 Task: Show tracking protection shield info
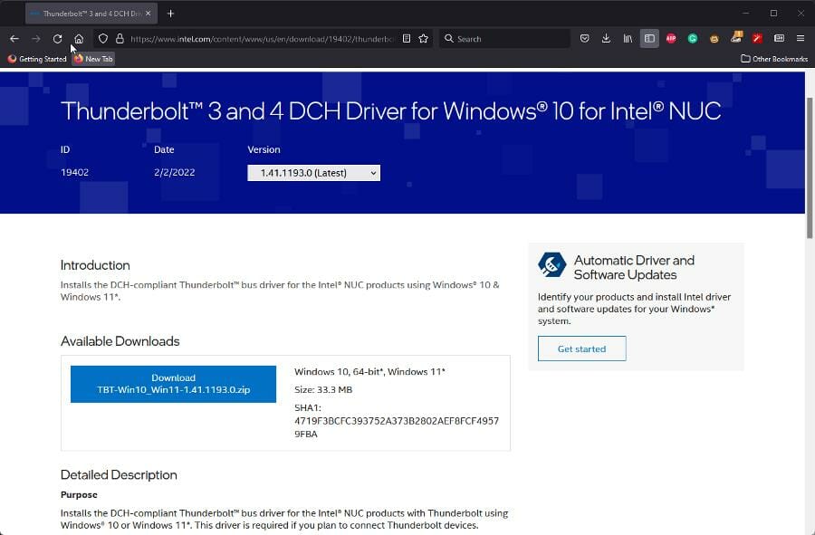(103, 38)
